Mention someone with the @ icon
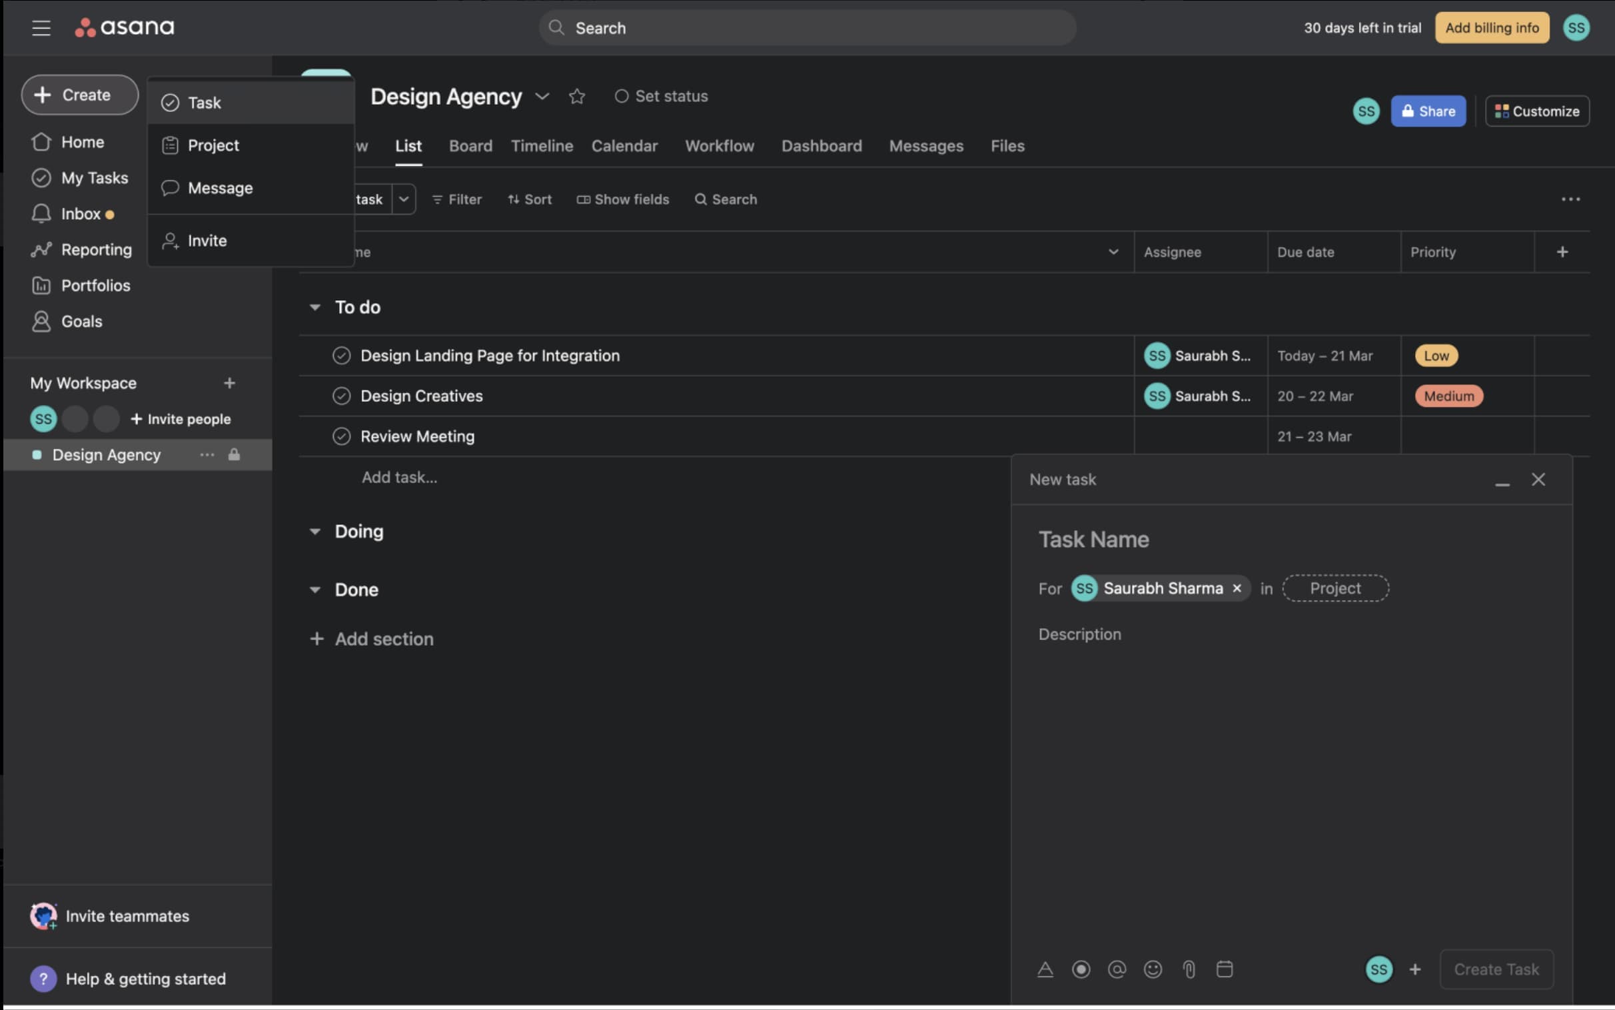The height and width of the screenshot is (1010, 1615). (x=1117, y=969)
